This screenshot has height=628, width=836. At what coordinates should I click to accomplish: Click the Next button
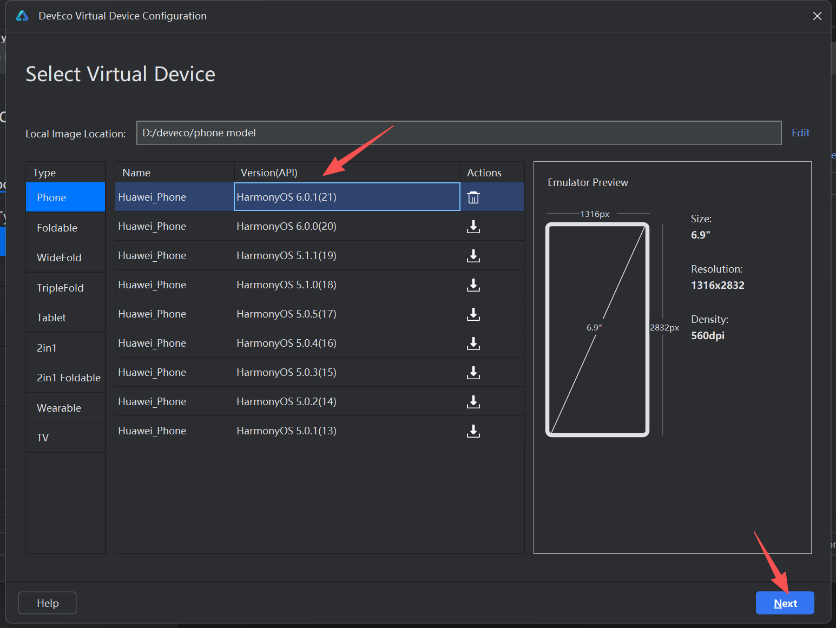(785, 603)
